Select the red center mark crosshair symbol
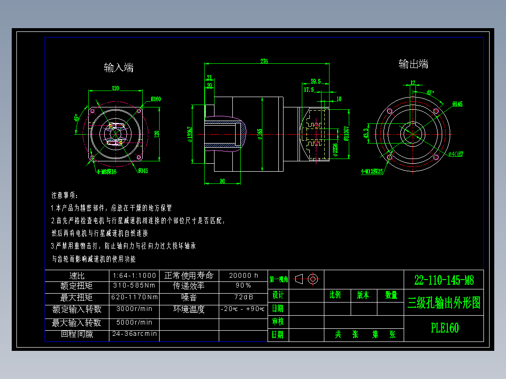Screen dimensions: 506x379 [313, 279]
